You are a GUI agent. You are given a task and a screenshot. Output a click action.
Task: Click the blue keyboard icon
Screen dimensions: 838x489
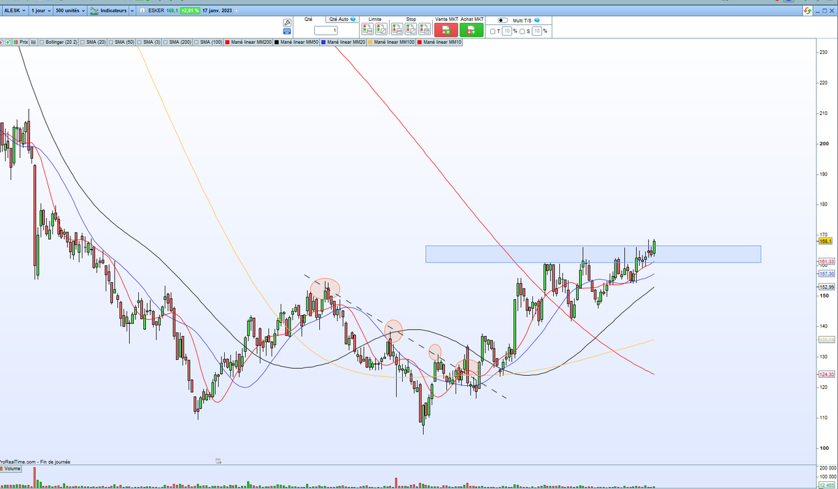287,31
